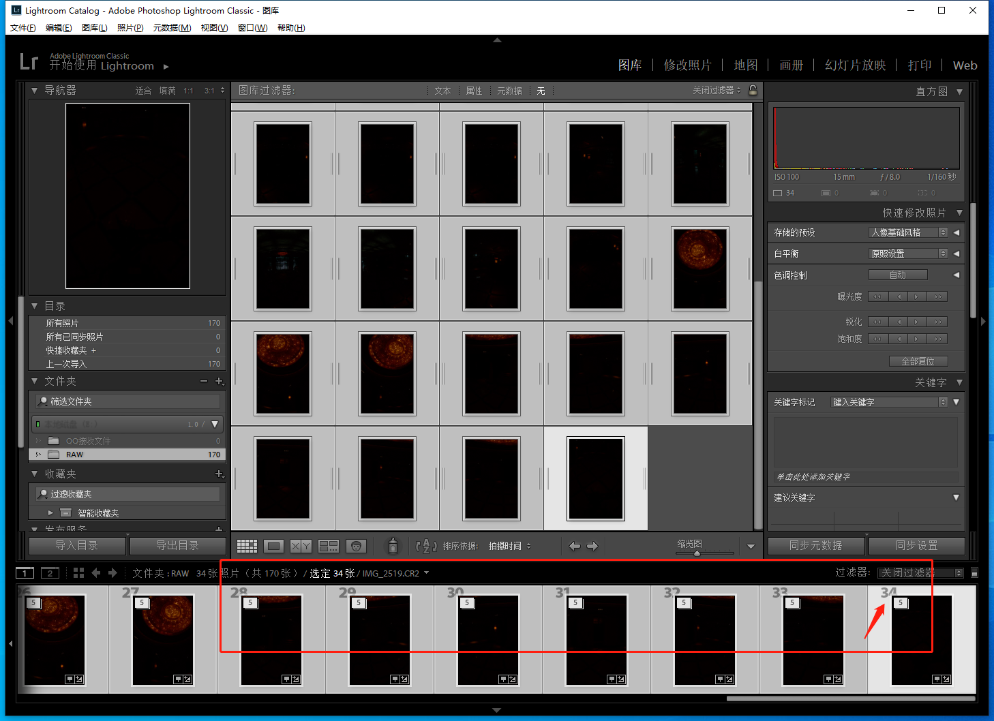Image resolution: width=994 pixels, height=721 pixels.
Task: Click 导入目录 button
Action: (x=77, y=545)
